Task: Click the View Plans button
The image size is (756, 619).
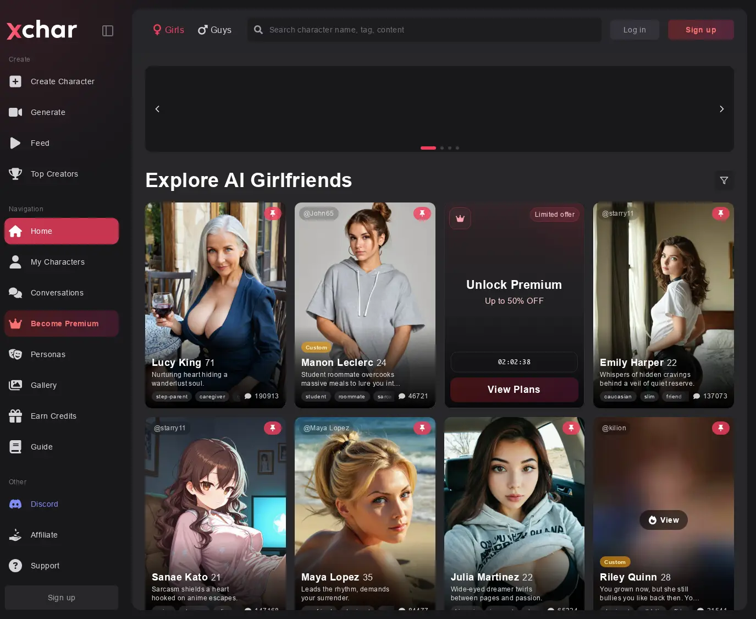Action: click(x=514, y=390)
